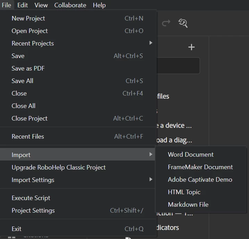Image resolution: width=249 pixels, height=239 pixels.
Task: Import an Adobe Captivate Demo
Action: tap(201, 180)
